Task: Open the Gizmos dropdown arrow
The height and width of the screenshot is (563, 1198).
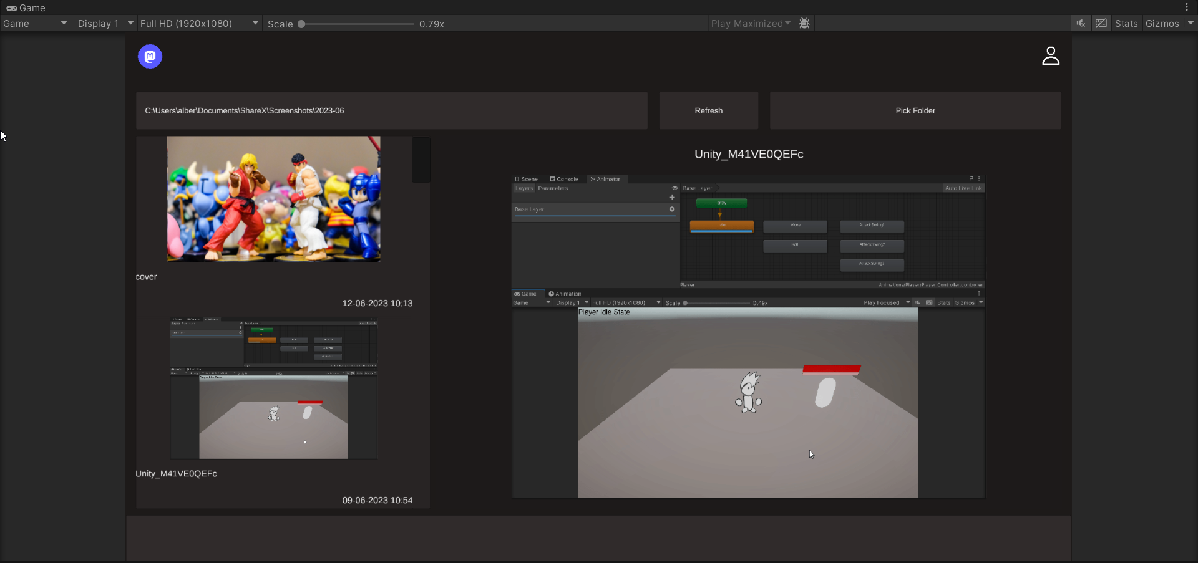Action: tap(1190, 23)
